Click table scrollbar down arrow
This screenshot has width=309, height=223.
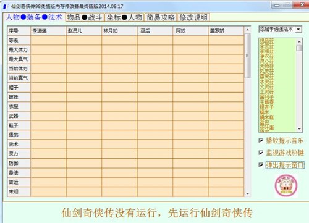[x=248, y=193]
